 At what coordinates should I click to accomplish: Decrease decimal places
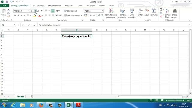102,16
